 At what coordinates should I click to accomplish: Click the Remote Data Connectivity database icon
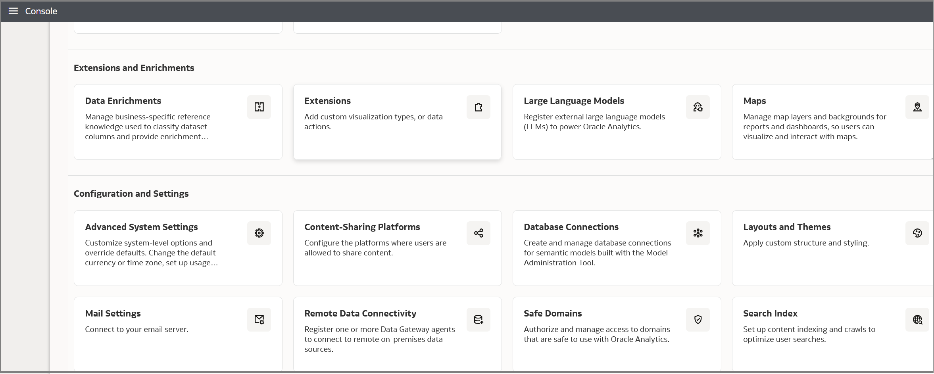pyautogui.click(x=479, y=319)
